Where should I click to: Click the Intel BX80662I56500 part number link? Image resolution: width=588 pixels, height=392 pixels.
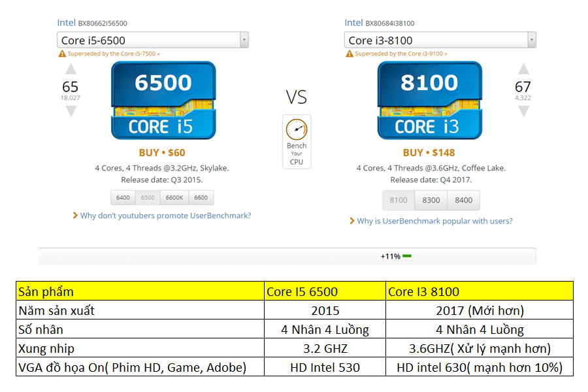tap(94, 22)
